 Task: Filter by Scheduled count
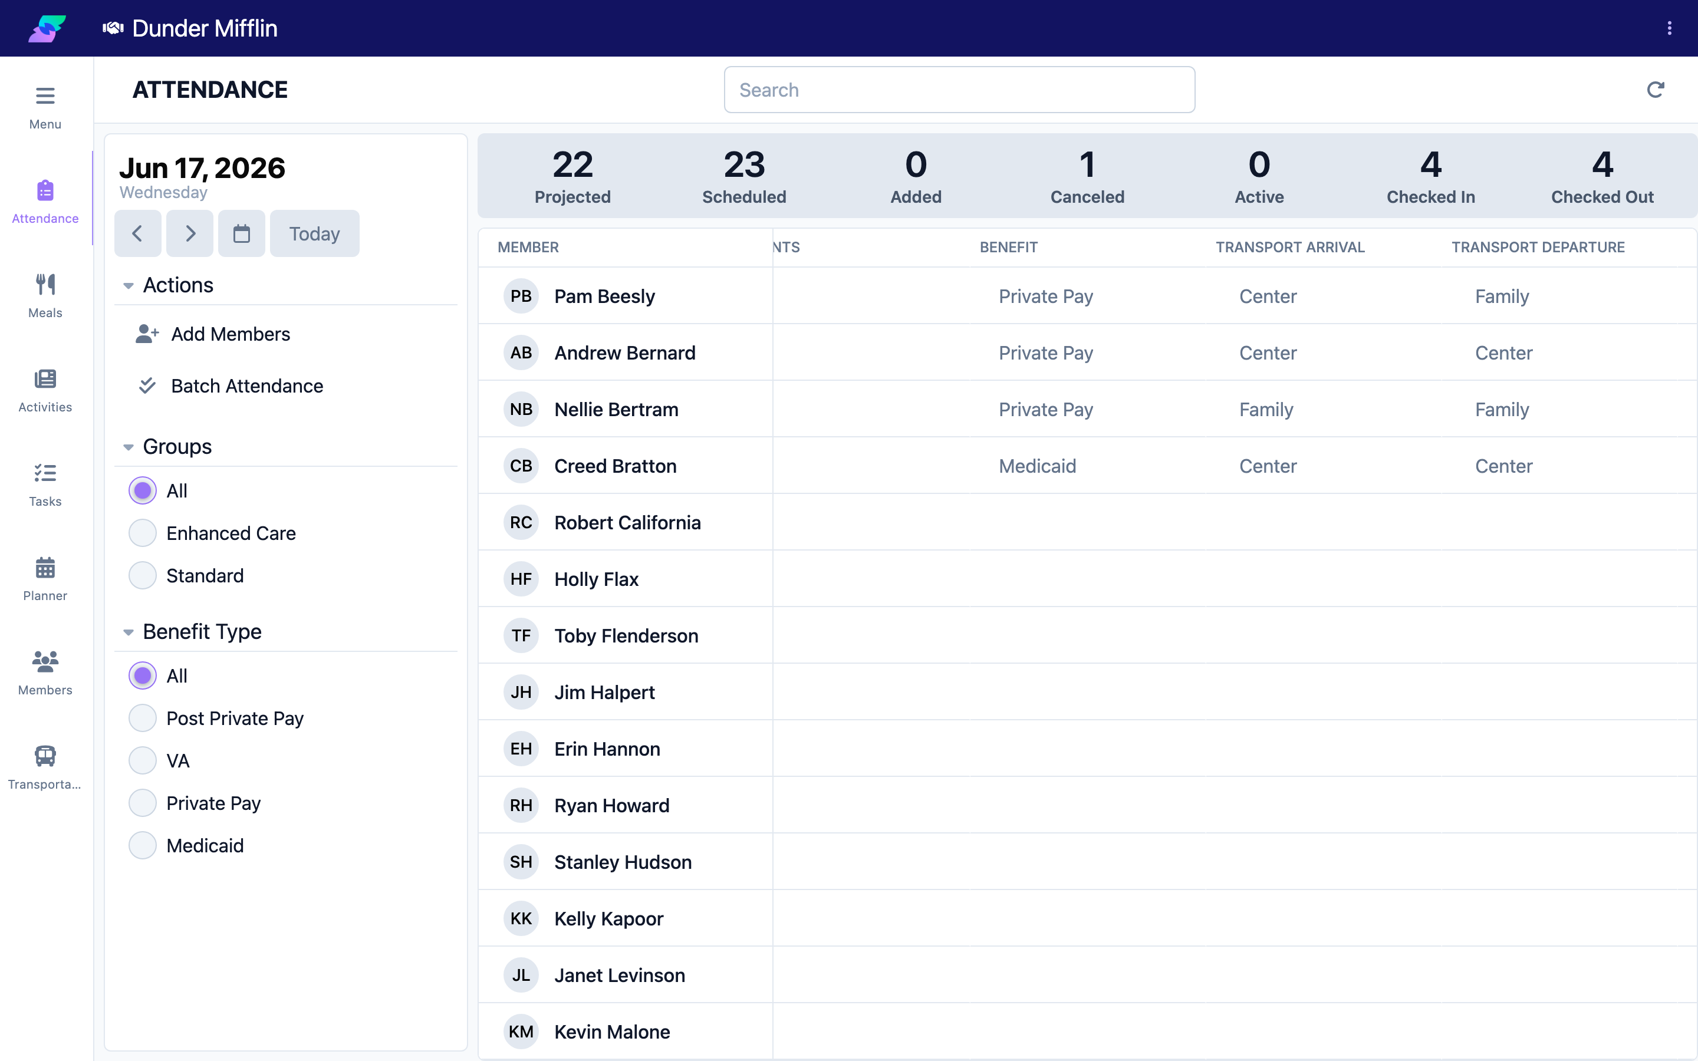click(743, 176)
